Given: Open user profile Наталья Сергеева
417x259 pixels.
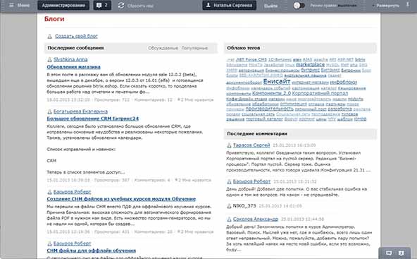Looking at the screenshot, I should pyautogui.click(x=229, y=6).
